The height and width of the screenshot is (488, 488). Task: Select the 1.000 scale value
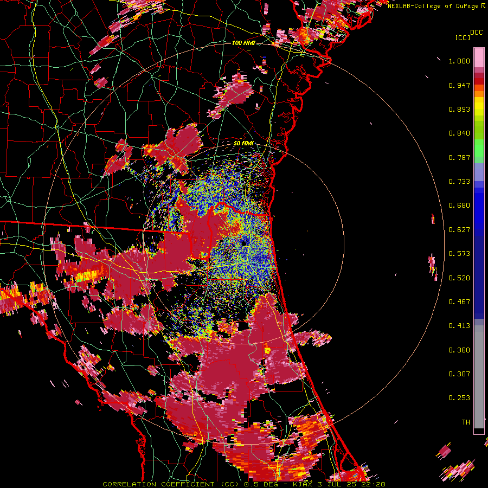click(459, 61)
